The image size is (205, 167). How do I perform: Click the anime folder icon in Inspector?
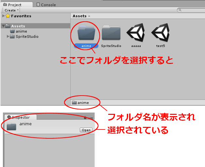click(x=11, y=126)
